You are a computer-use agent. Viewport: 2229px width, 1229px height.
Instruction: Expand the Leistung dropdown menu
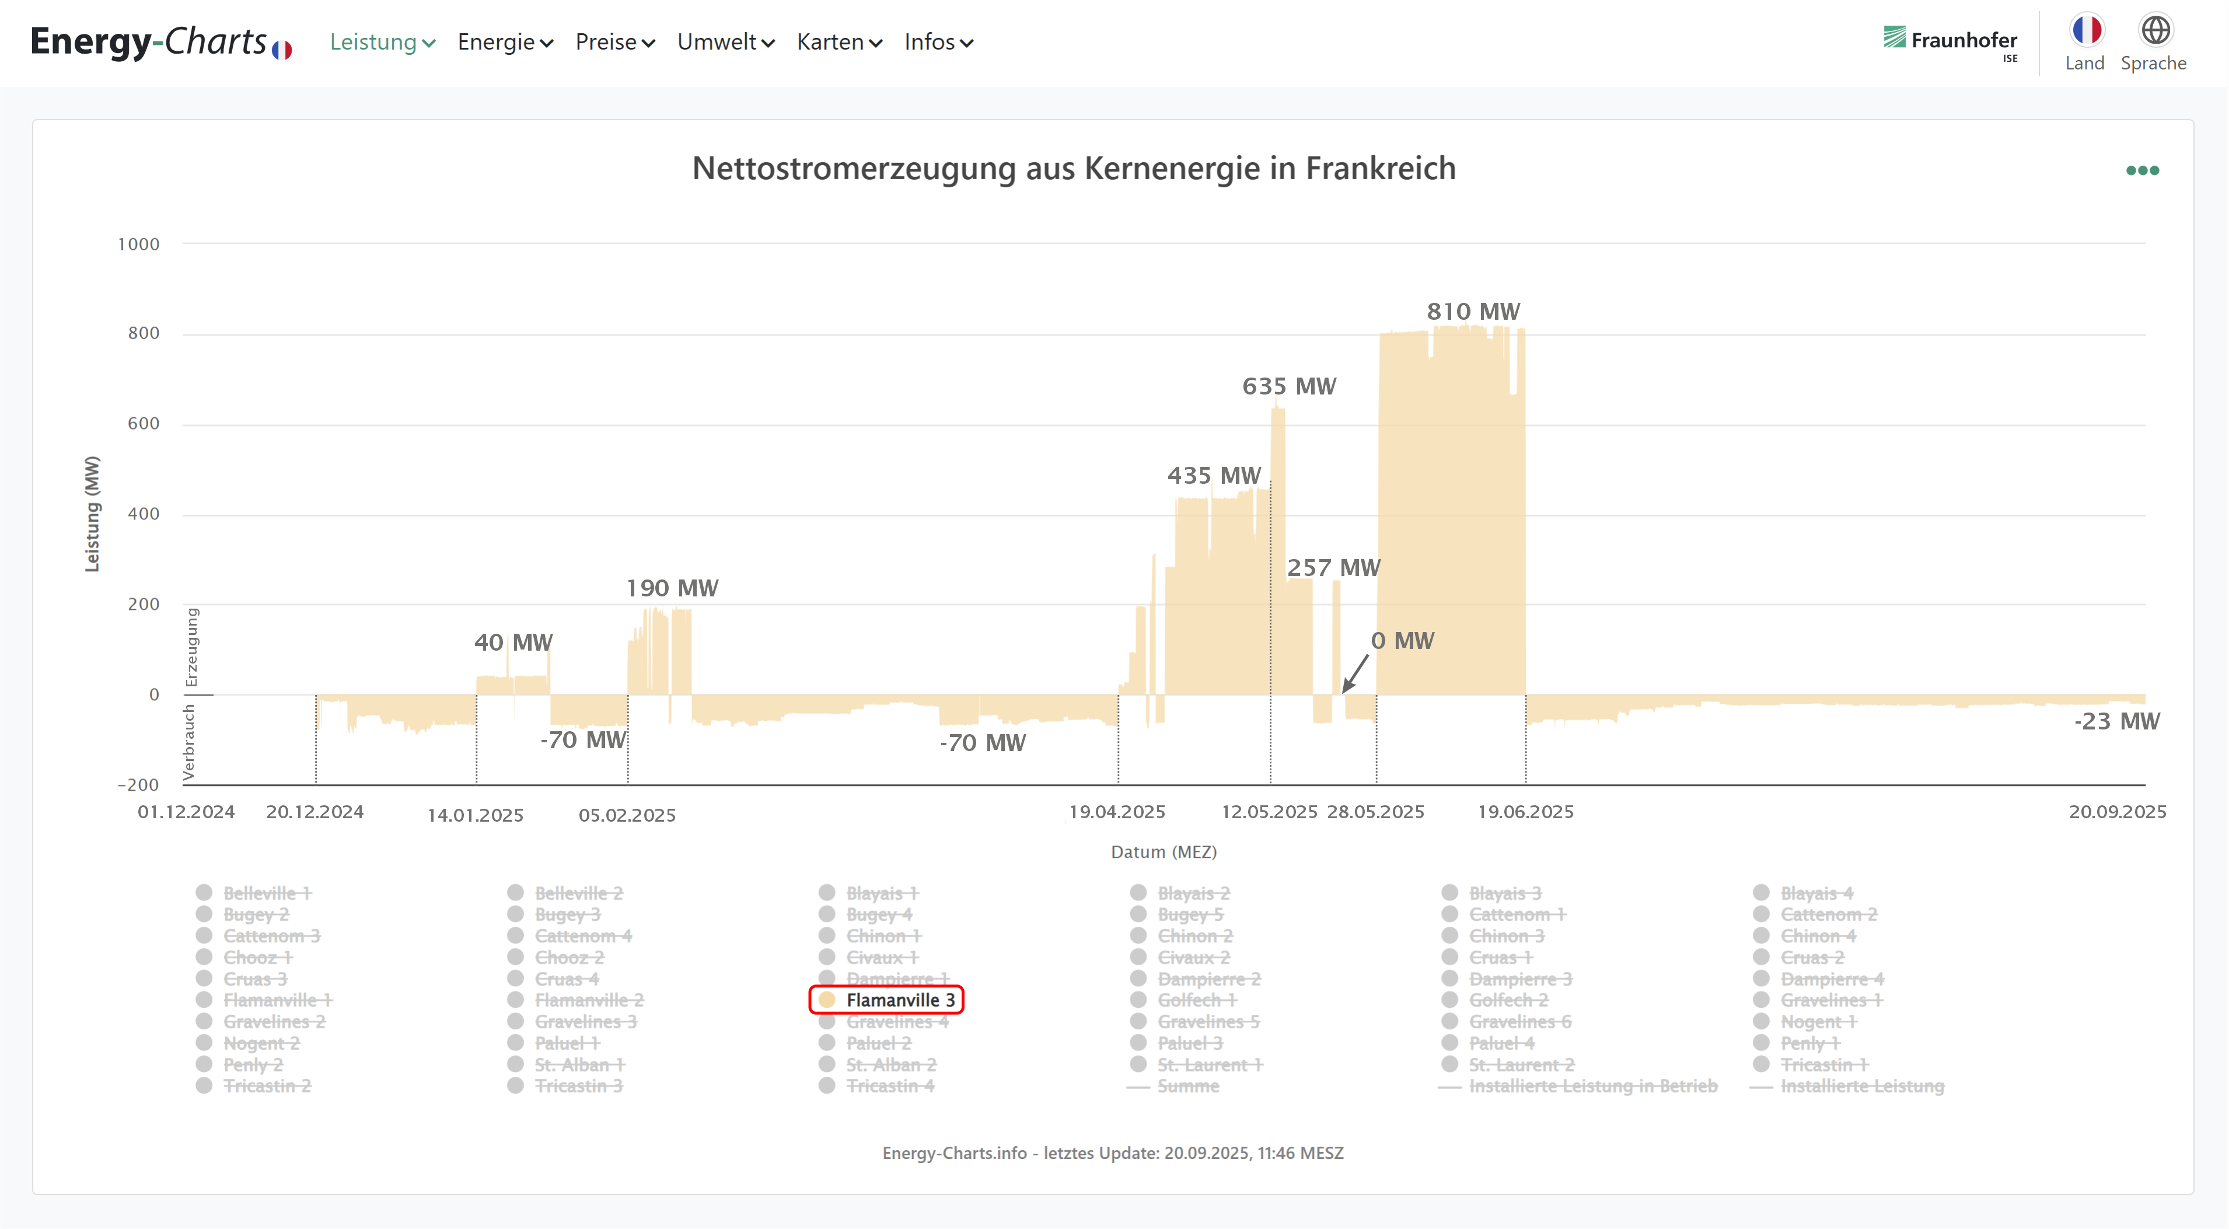point(382,41)
